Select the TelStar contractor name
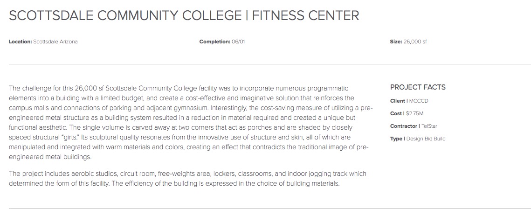Screen dimensions: 531x209 tap(430, 126)
